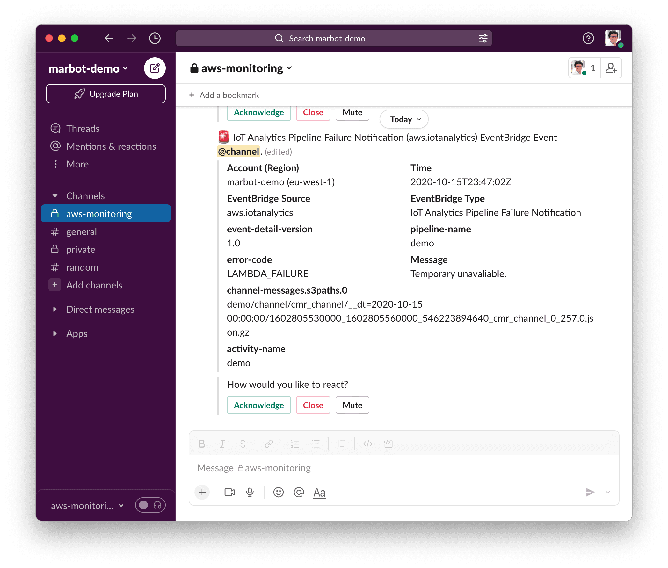This screenshot has width=668, height=568.
Task: Insert a link in the message
Action: click(269, 444)
